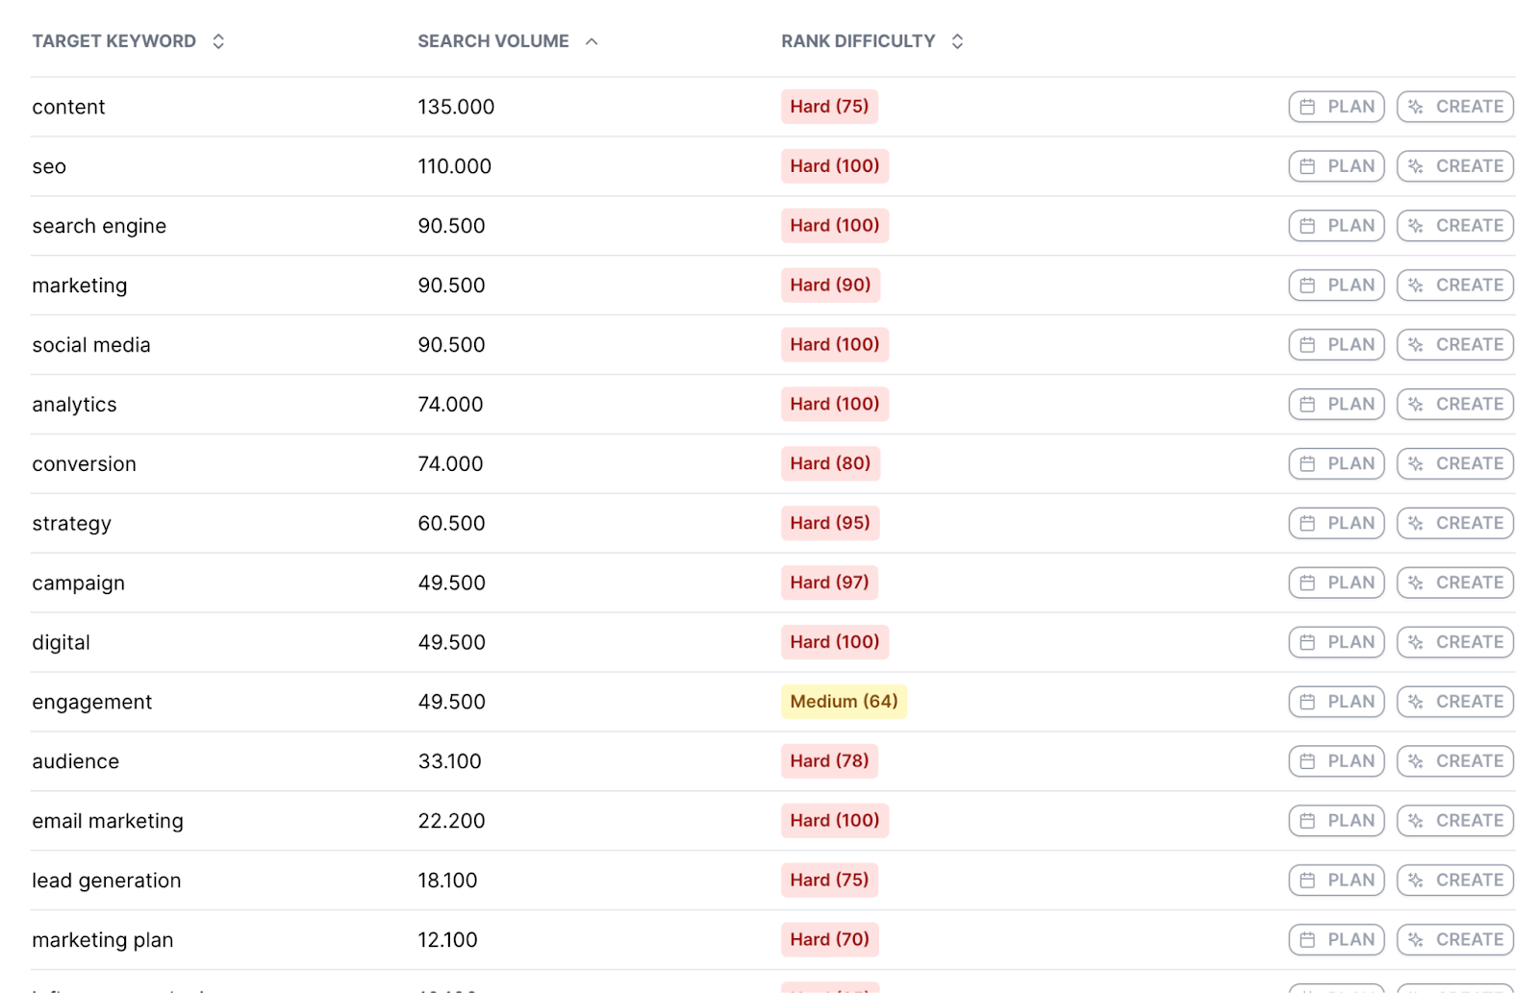This screenshot has height=993, width=1539.
Task: Create content for digital keyword
Action: 1455,642
